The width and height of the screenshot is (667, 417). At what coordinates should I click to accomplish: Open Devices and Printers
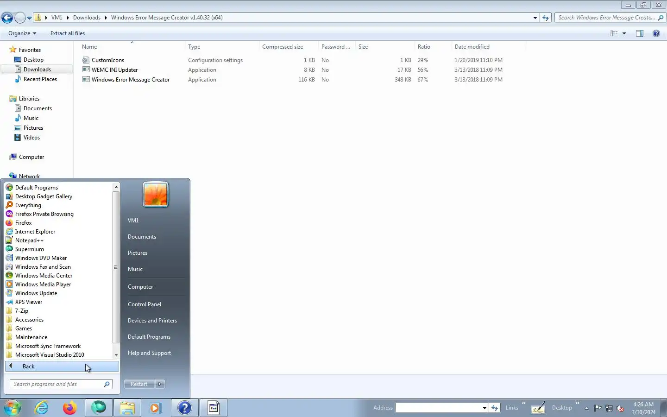tap(152, 321)
